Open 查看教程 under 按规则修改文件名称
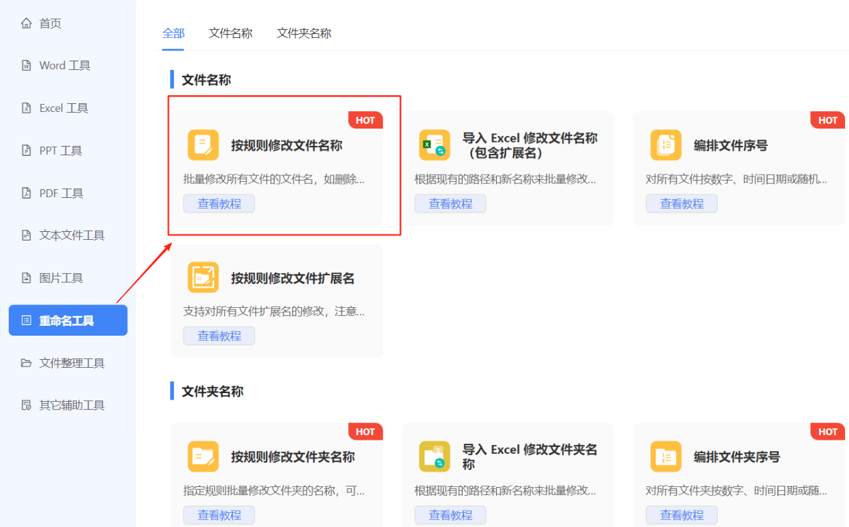Screen dimensions: 849x527 click(x=219, y=203)
